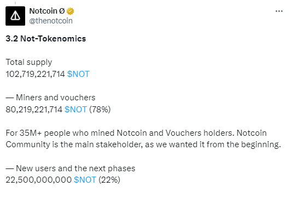
Task: Click the Miners and vouchers line
Action: click(50, 98)
